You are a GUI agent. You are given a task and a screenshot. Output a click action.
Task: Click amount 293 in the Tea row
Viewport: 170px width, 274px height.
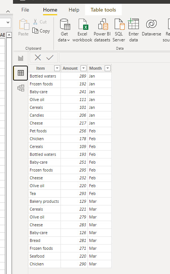click(x=83, y=193)
